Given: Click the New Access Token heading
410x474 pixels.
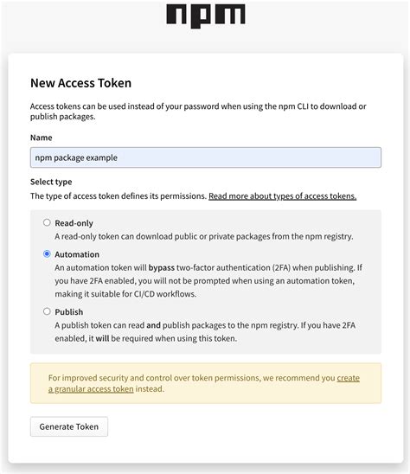Looking at the screenshot, I should coord(80,83).
